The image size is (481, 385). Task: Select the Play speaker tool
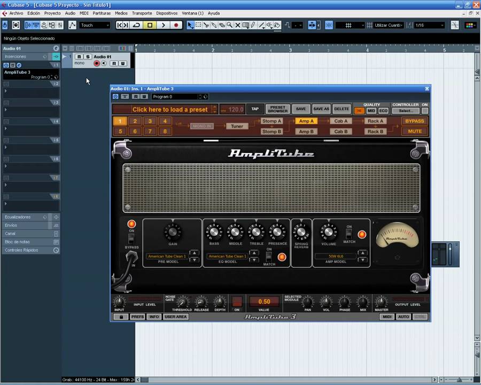[269, 25]
